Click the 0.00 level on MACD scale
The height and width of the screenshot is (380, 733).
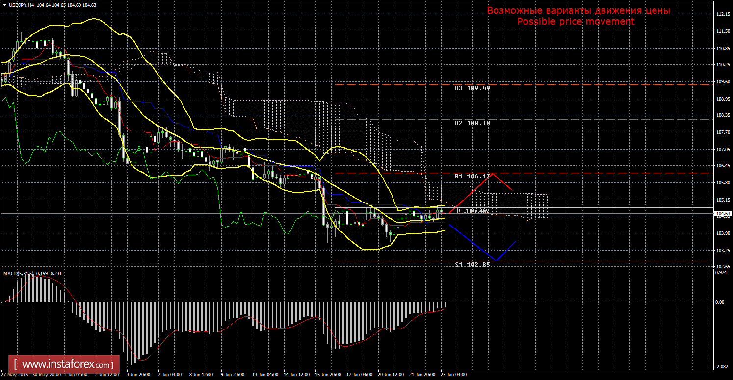point(719,302)
